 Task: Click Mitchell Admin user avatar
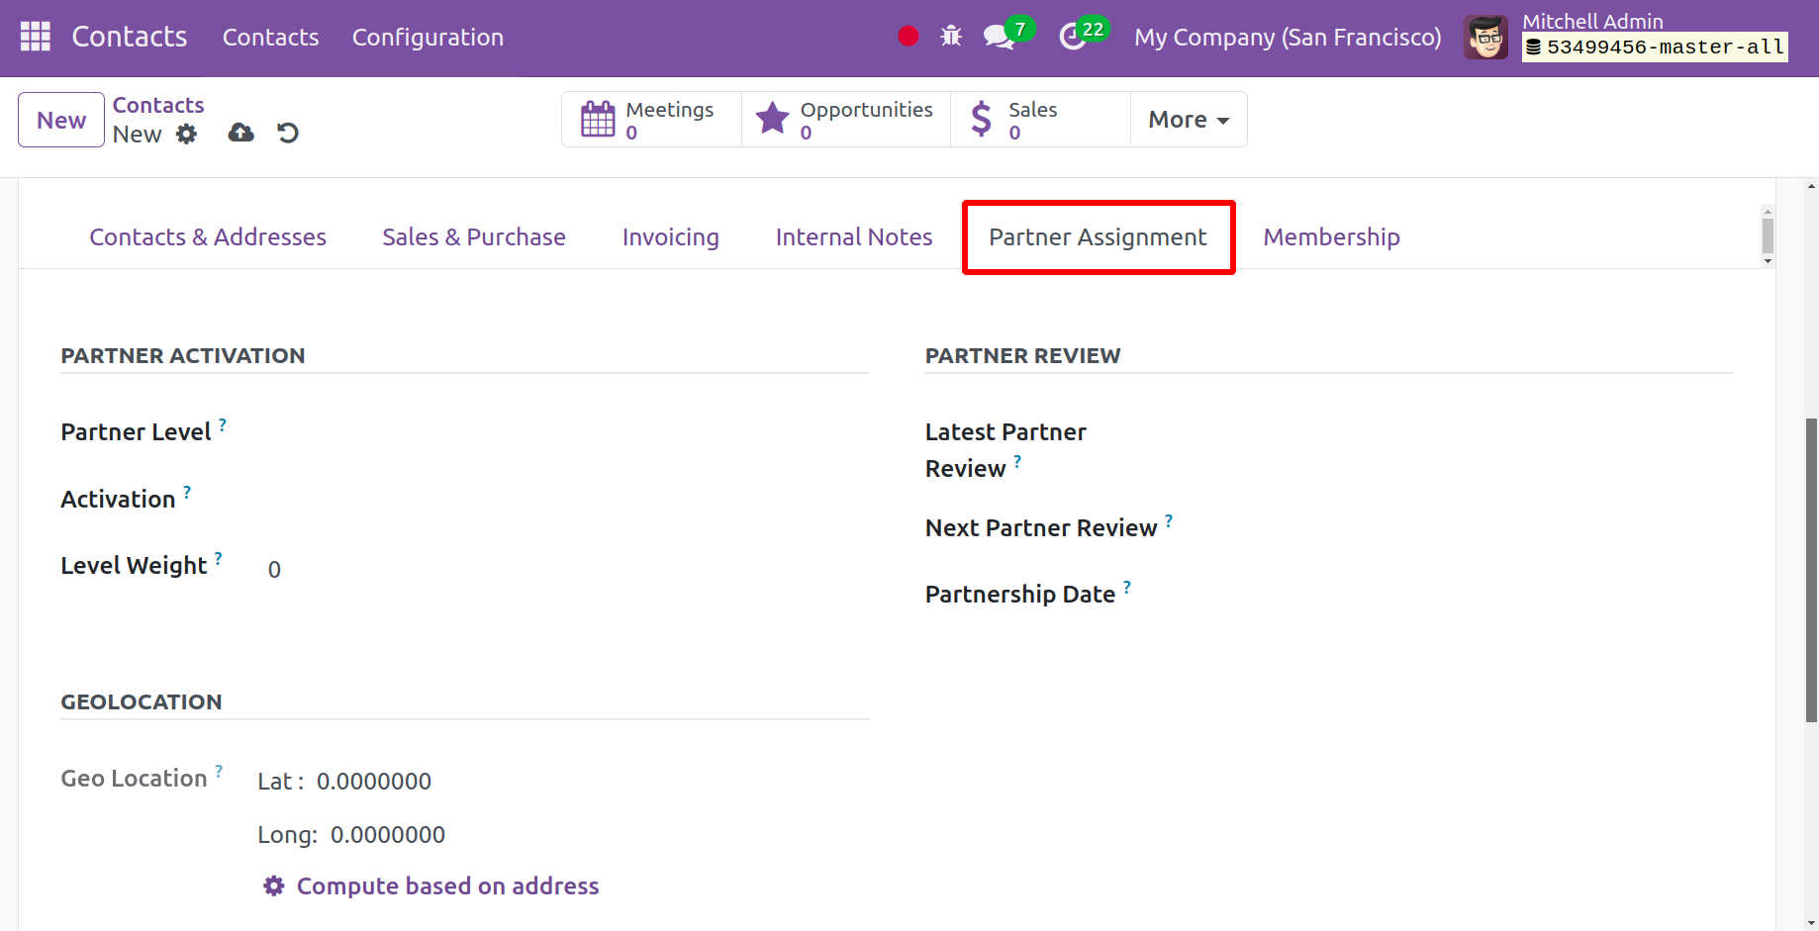click(x=1485, y=38)
